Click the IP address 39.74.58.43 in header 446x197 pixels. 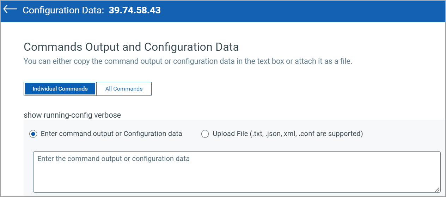[x=135, y=10]
